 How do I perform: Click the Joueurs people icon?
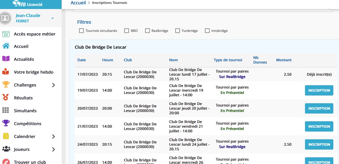(x=6, y=149)
